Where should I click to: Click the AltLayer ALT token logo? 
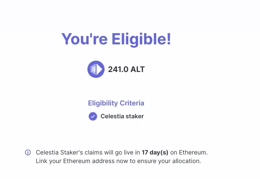coord(96,69)
